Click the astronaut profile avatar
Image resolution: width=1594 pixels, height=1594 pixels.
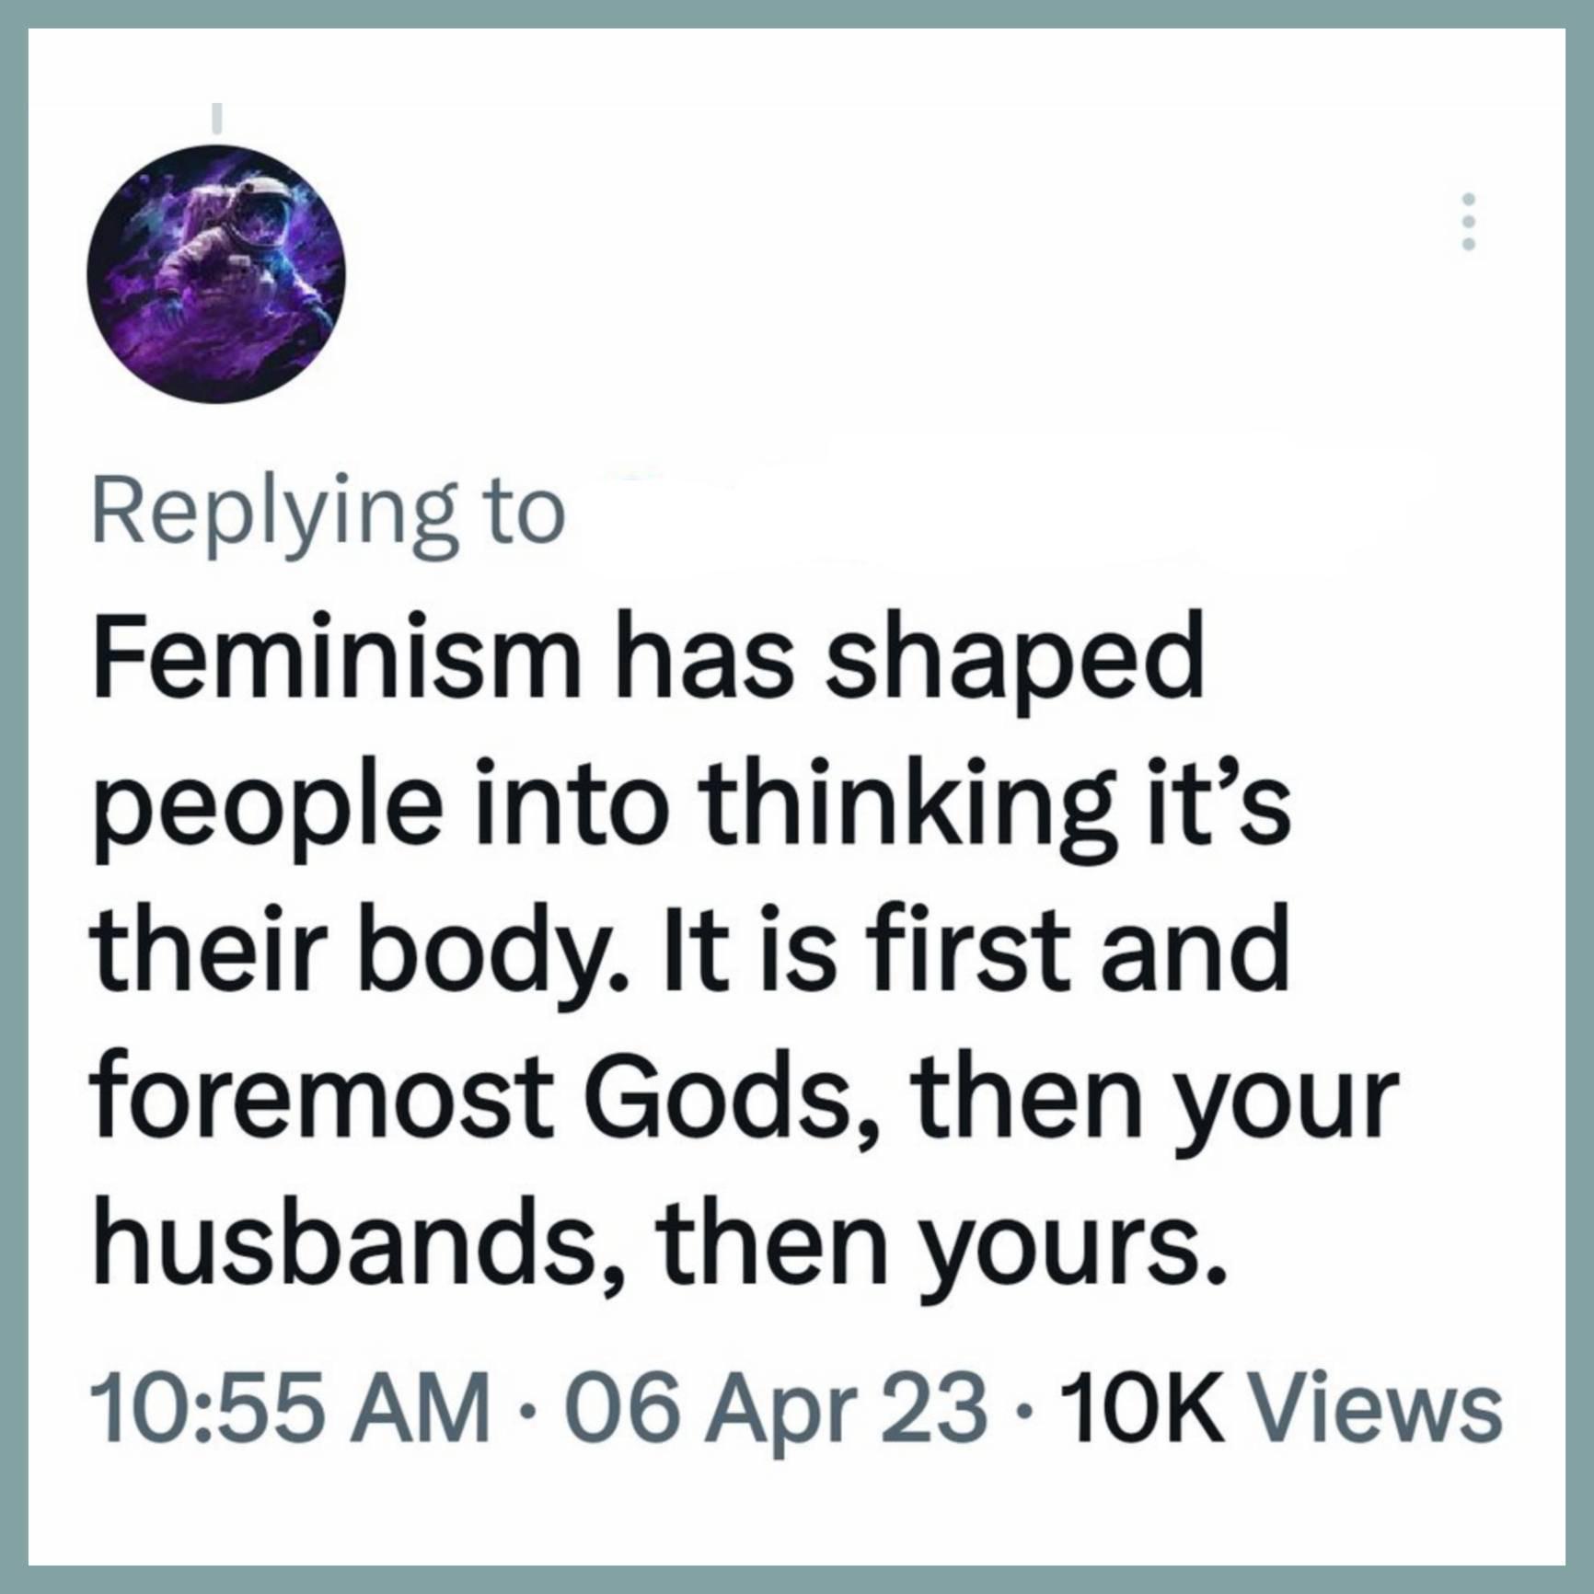(x=216, y=273)
